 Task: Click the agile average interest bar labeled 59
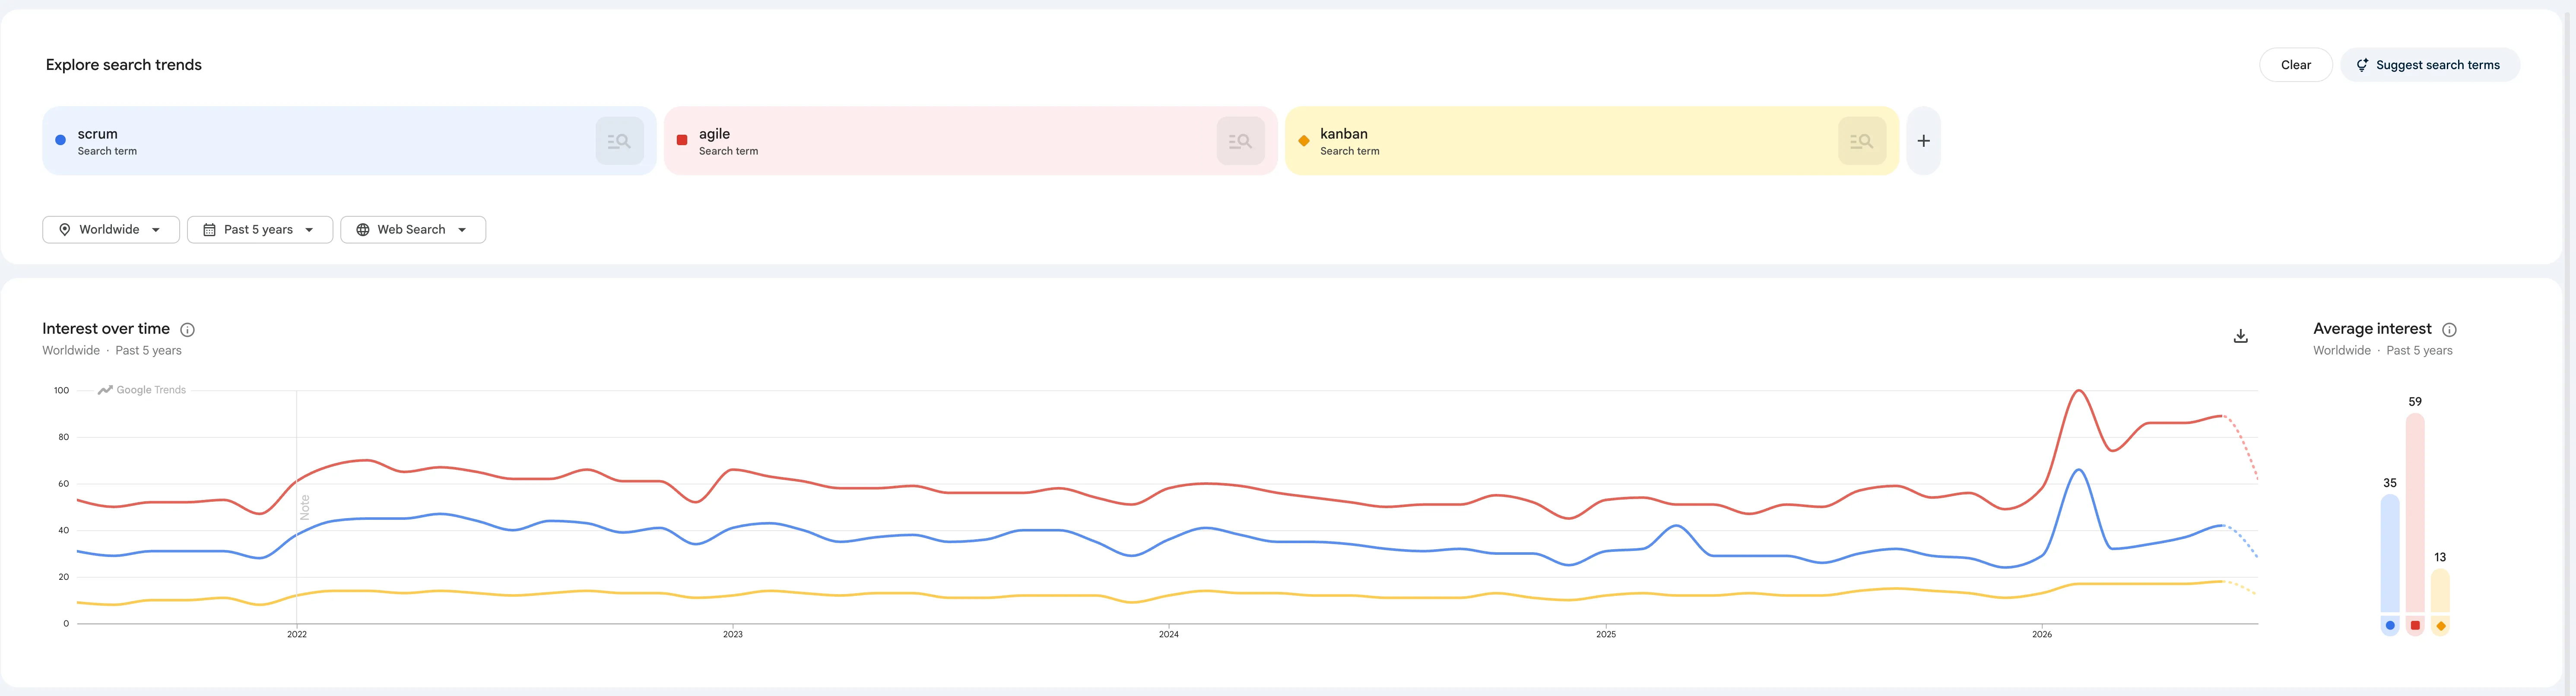pyautogui.click(x=2415, y=512)
